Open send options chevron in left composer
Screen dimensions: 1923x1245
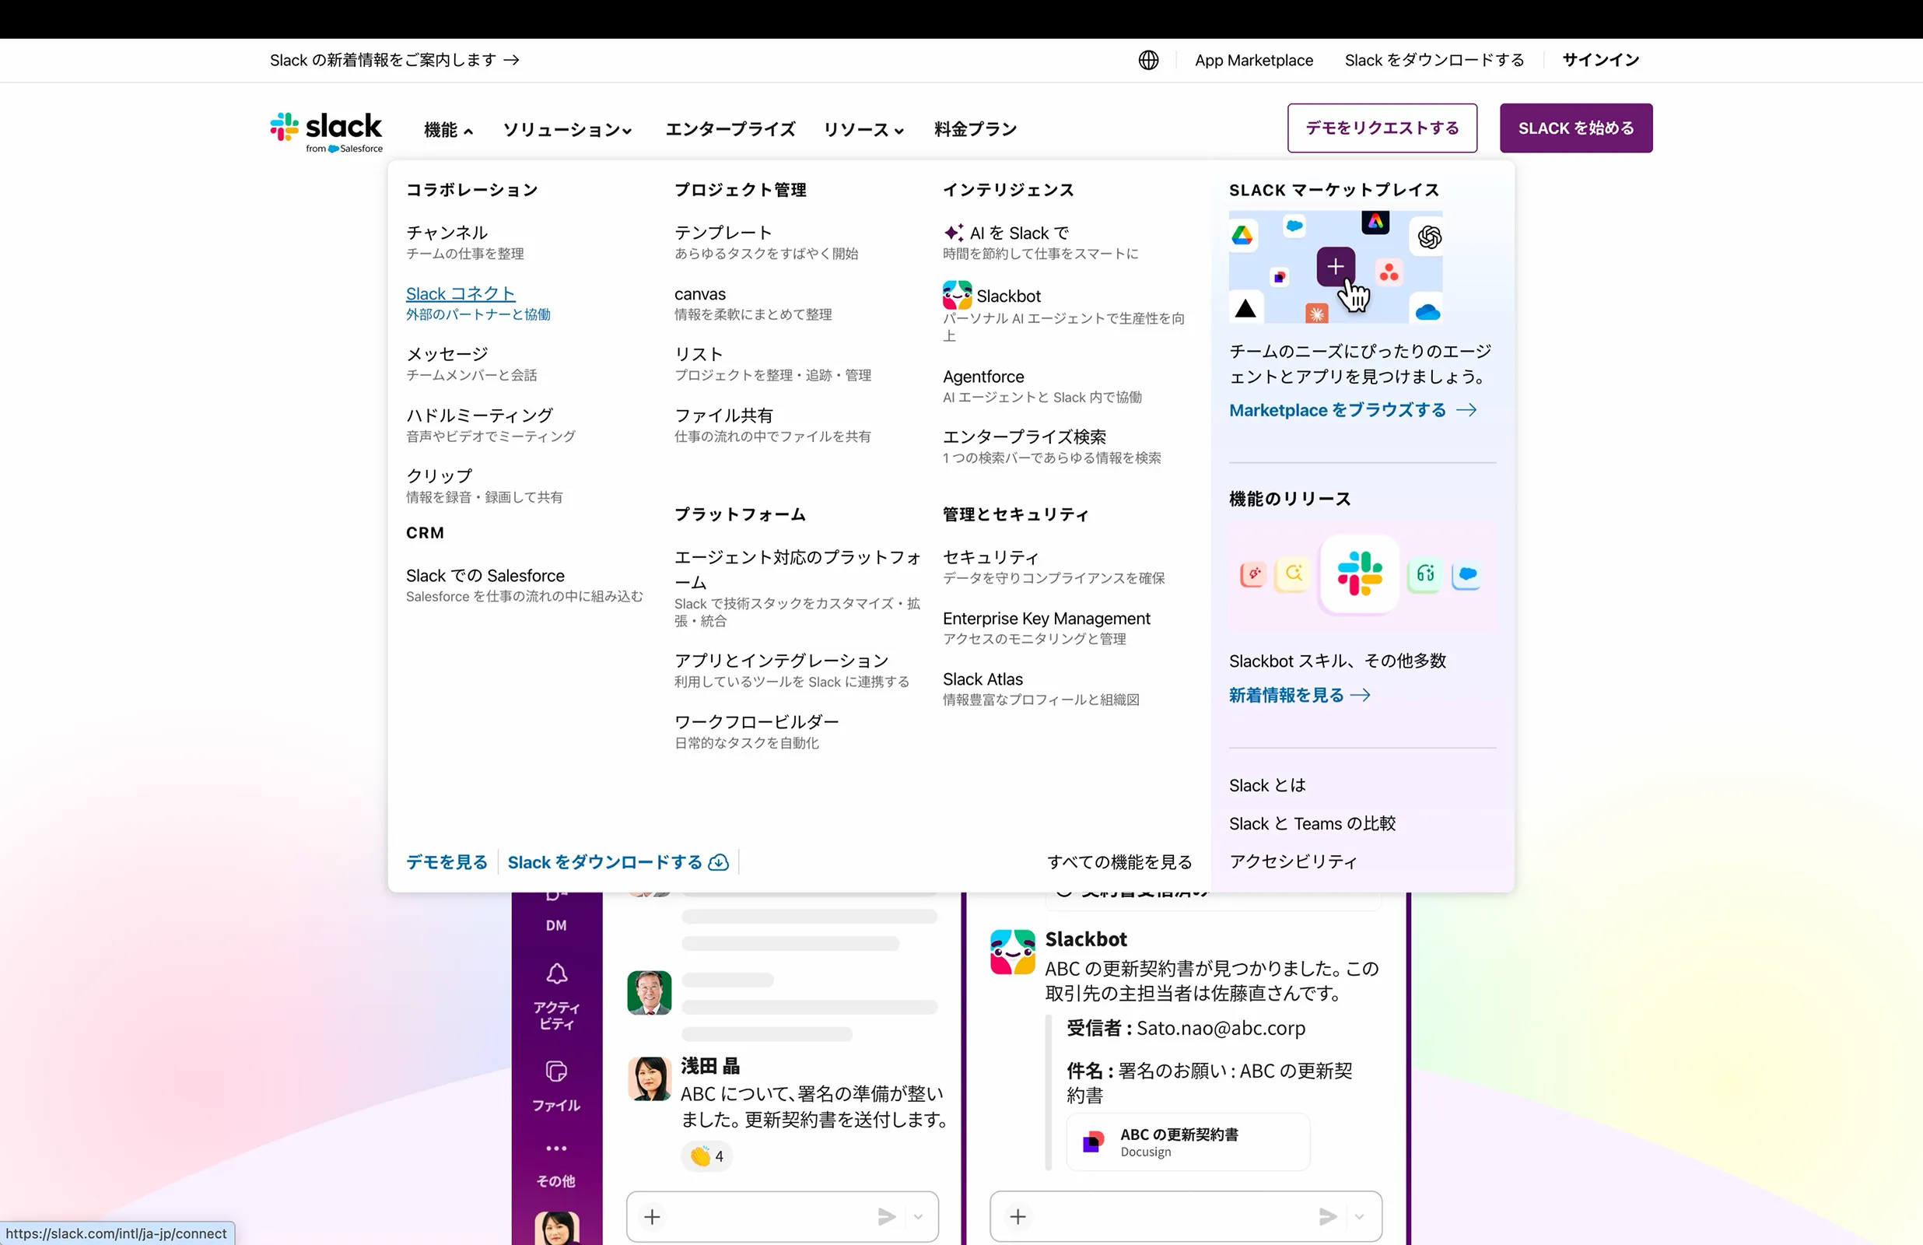tap(918, 1216)
